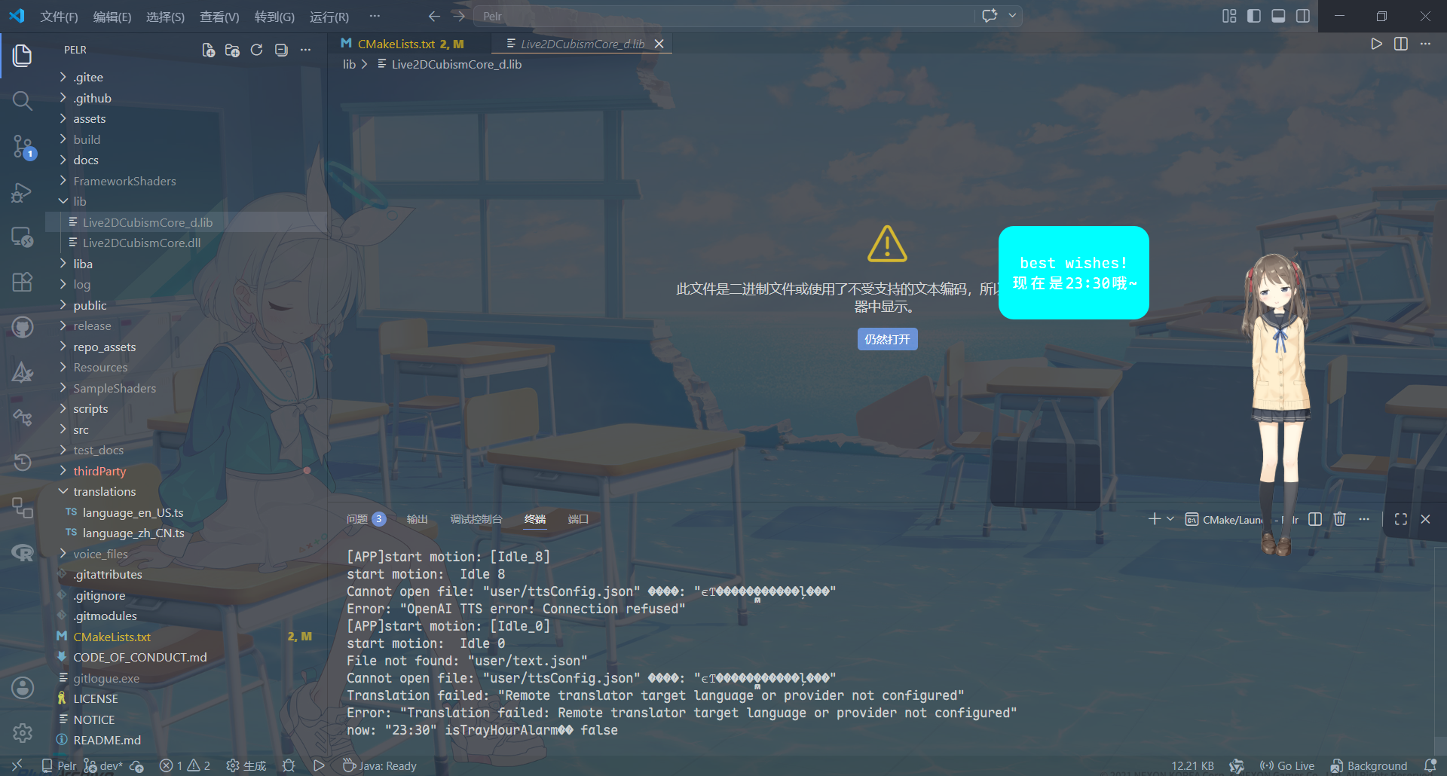Click the 生成 build button in status bar

click(246, 766)
